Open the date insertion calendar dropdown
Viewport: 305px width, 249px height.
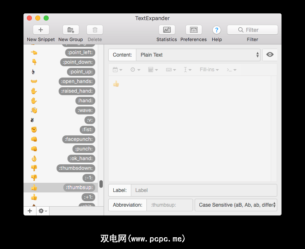pos(117,70)
